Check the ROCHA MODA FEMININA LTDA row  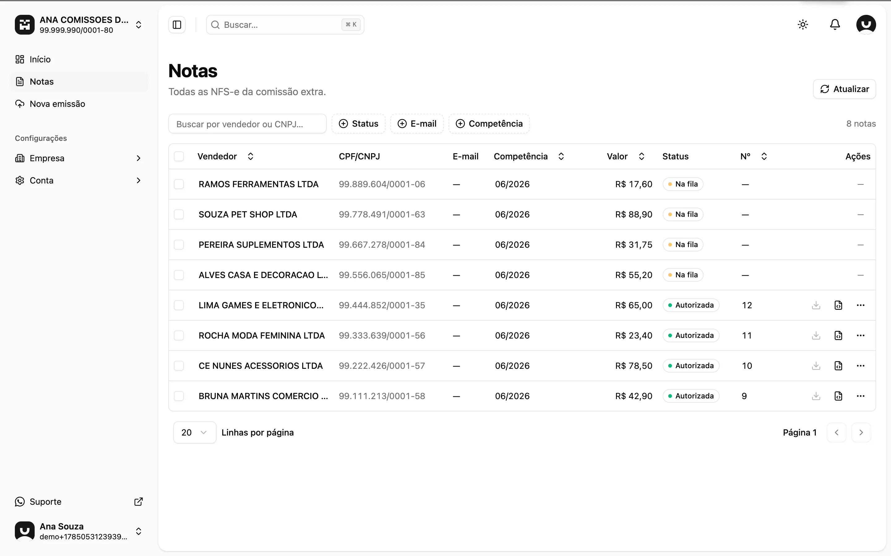[x=179, y=335]
